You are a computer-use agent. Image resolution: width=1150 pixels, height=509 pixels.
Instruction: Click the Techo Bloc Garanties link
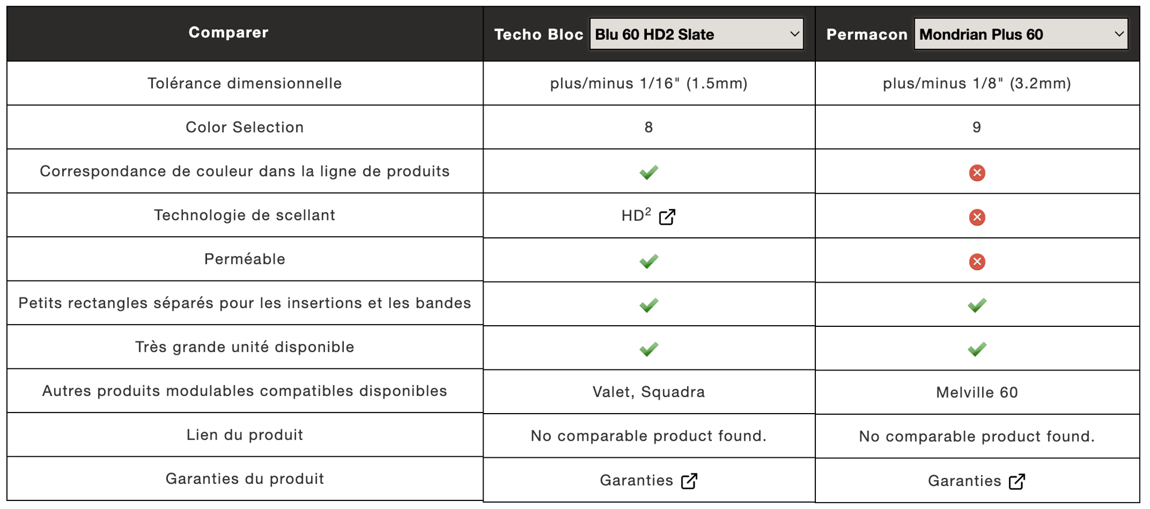(637, 480)
